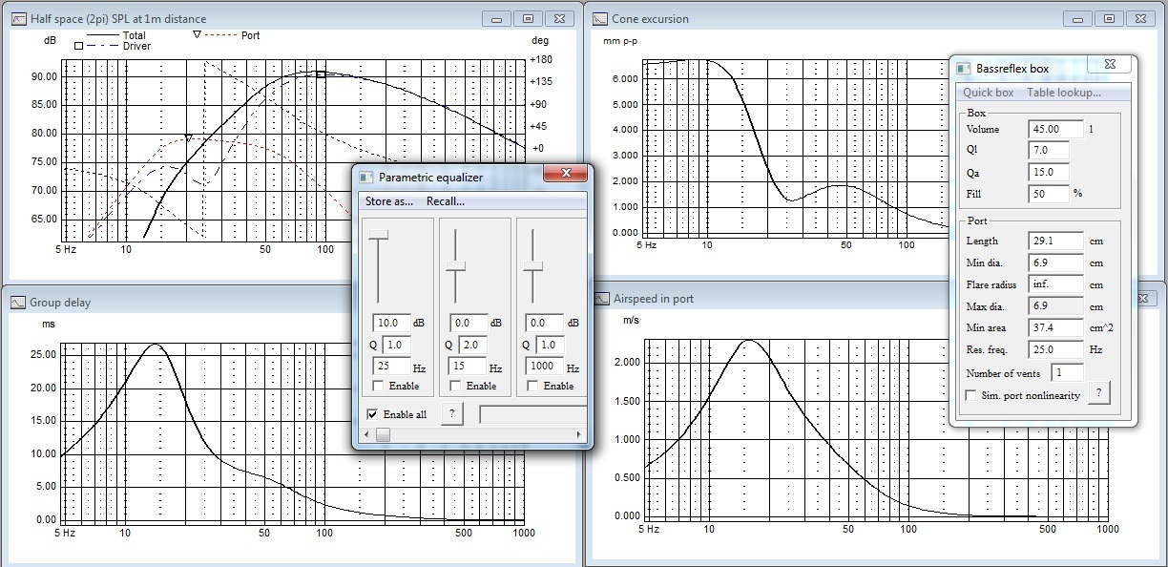Screen dimensions: 1168x567
Task: Click the Group delay window icon
Action: coord(18,303)
